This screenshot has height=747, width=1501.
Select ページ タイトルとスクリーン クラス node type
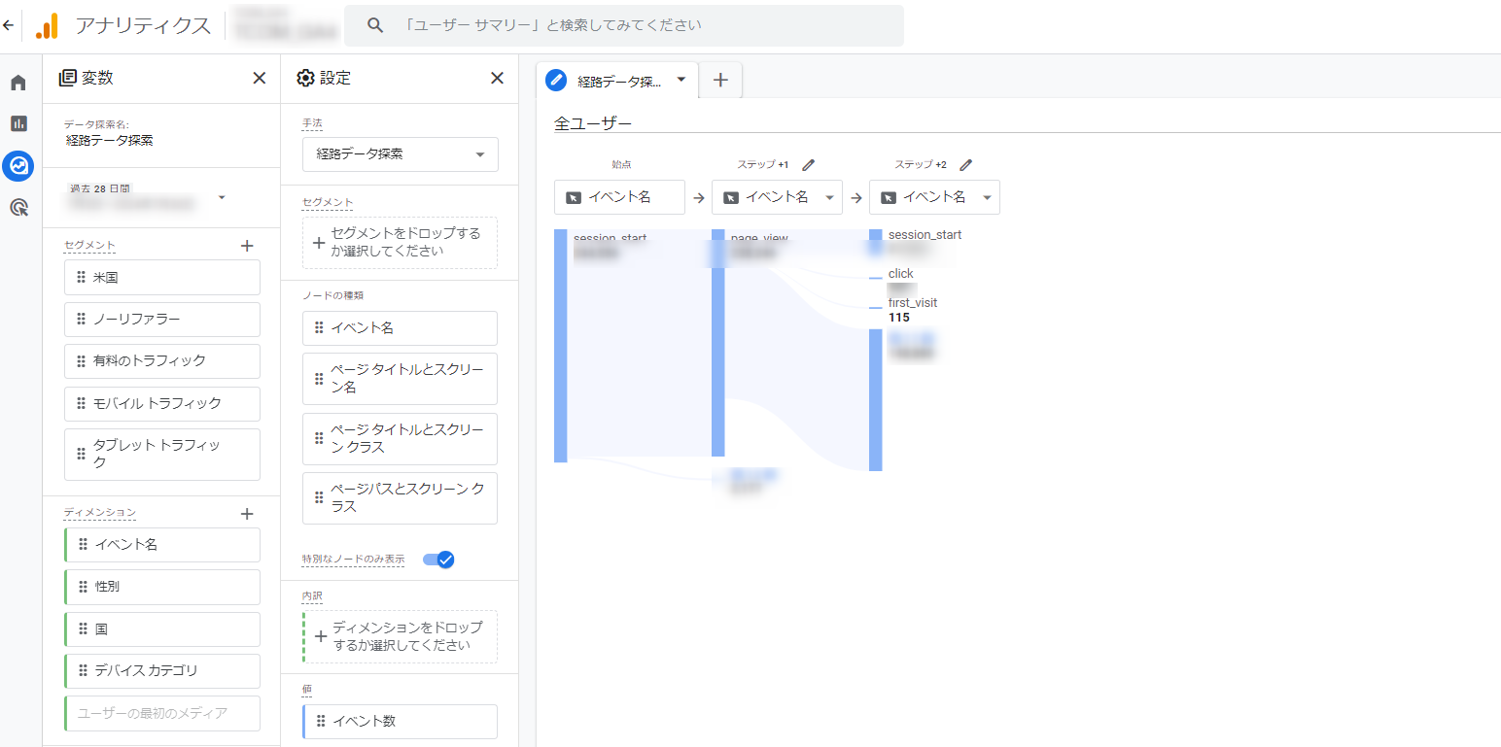400,439
